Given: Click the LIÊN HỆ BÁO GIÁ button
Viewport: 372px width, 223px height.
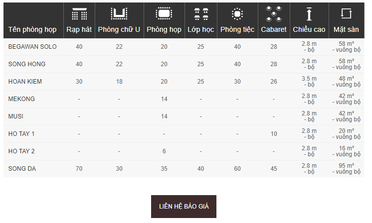Looking at the screenshot, I should click(184, 207).
